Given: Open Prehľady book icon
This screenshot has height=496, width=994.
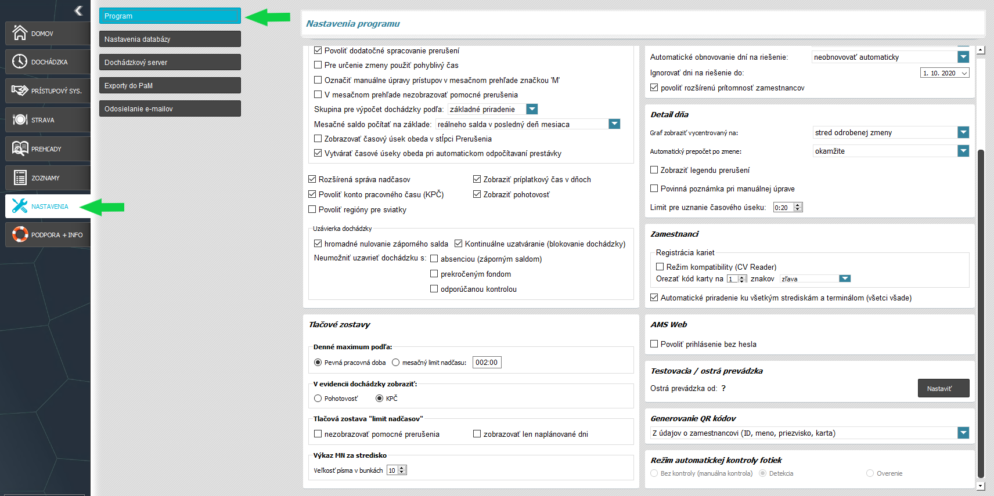Looking at the screenshot, I should [x=20, y=149].
